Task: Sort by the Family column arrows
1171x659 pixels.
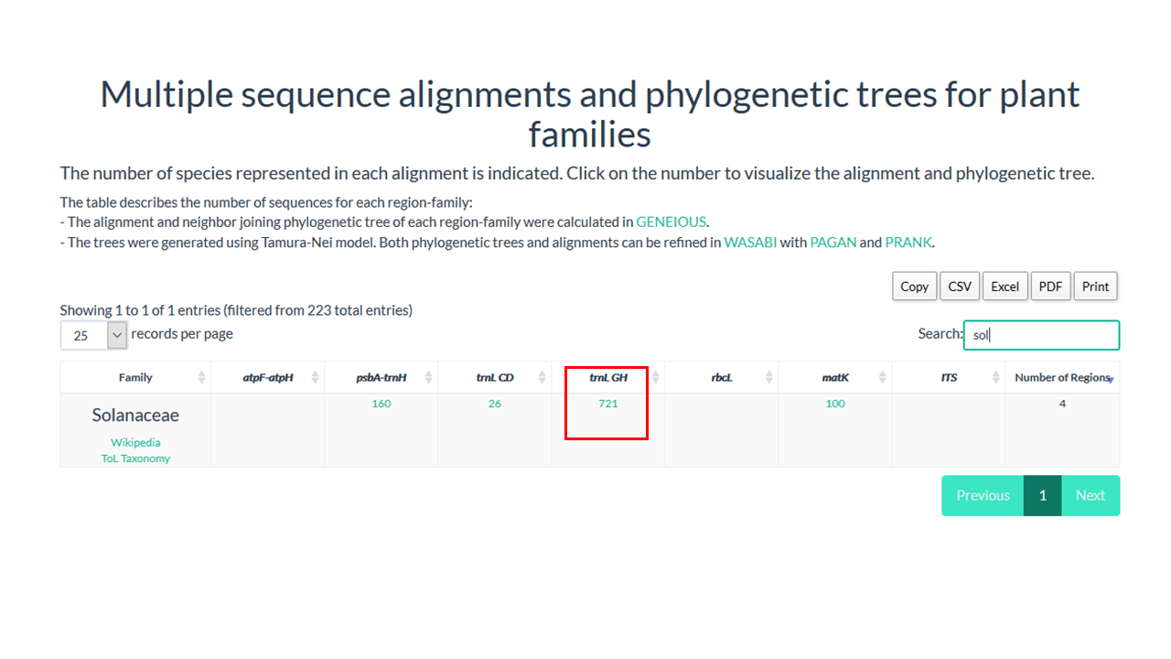Action: [x=201, y=377]
